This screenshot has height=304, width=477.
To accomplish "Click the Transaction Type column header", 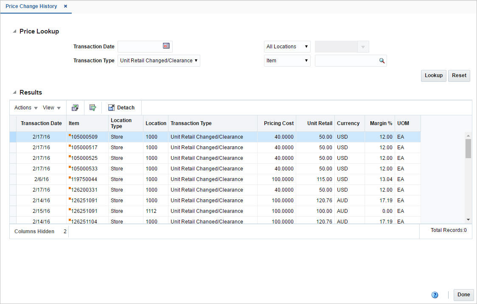I will (213, 123).
